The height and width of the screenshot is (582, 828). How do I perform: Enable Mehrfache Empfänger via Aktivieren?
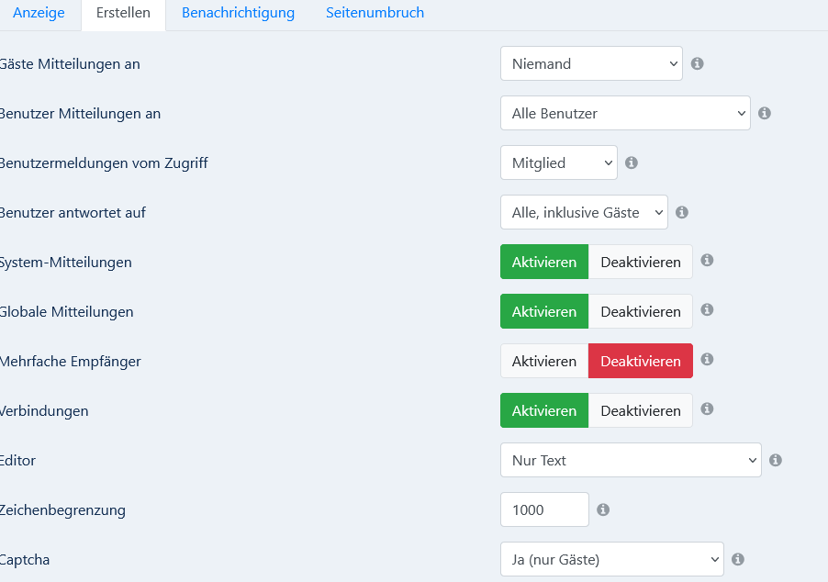pos(544,361)
